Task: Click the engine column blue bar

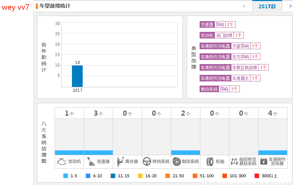Action: click(x=69, y=153)
